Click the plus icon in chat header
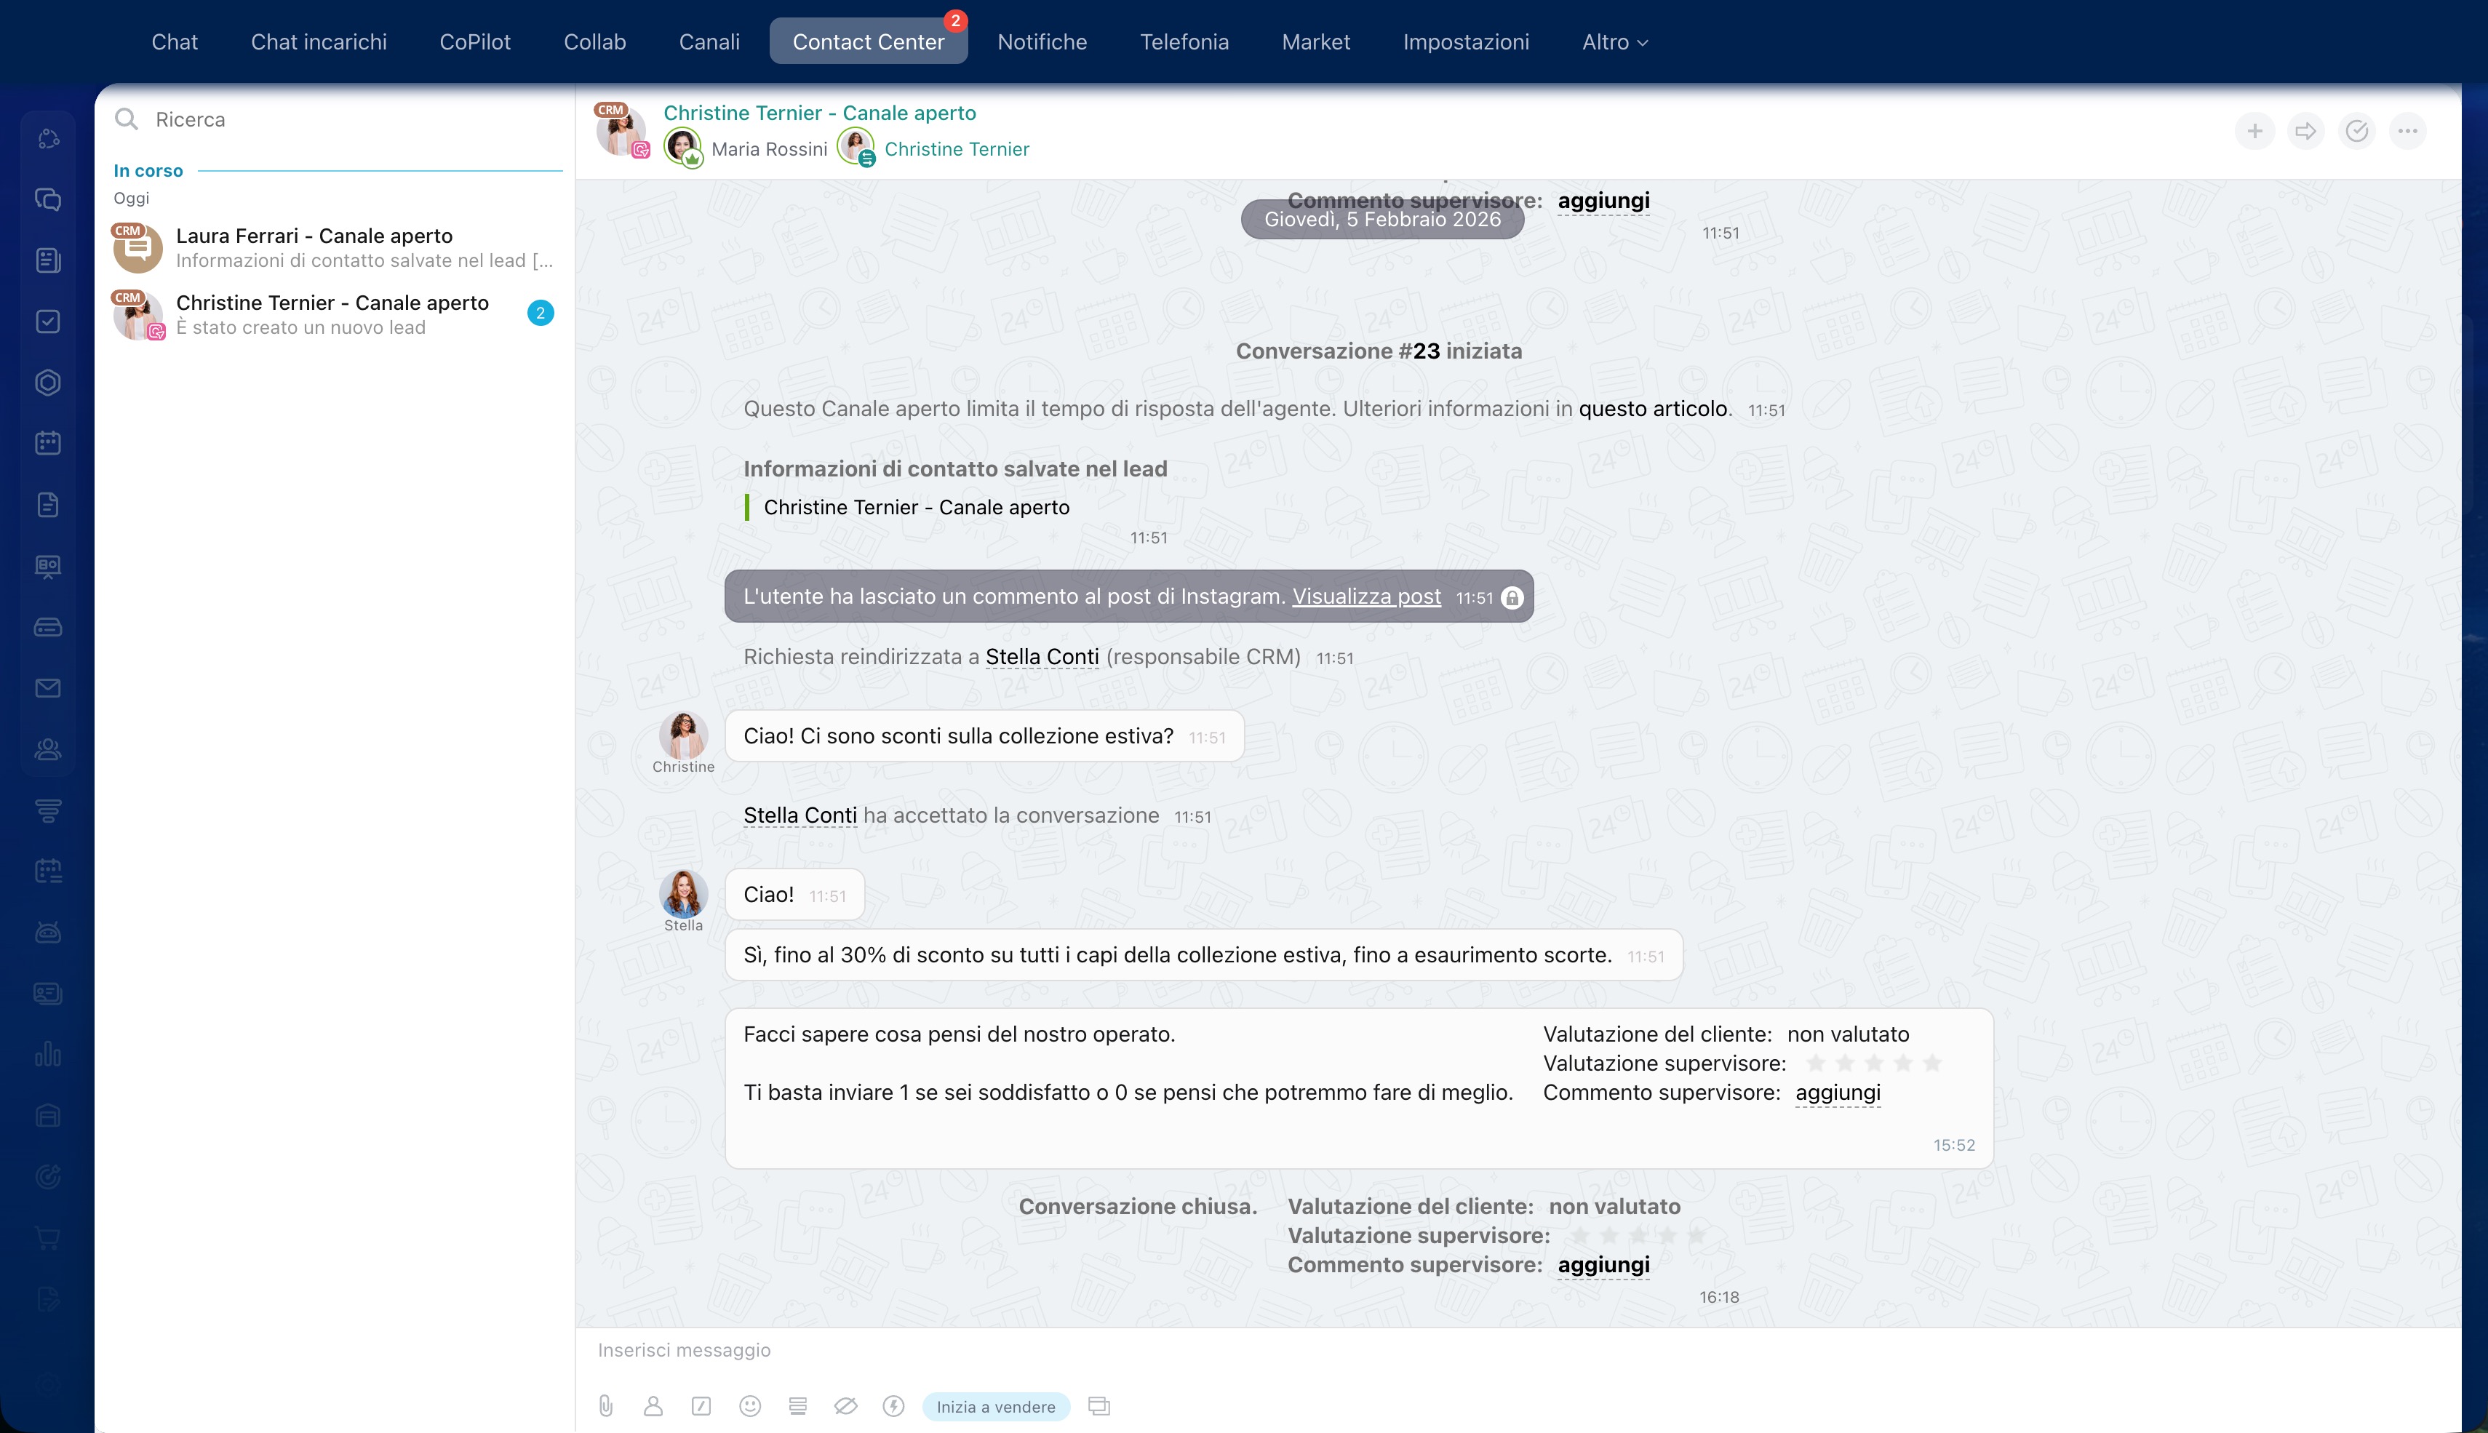 point(2254,131)
